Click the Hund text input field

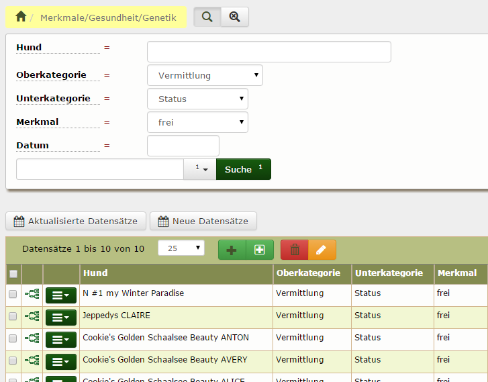pos(269,52)
